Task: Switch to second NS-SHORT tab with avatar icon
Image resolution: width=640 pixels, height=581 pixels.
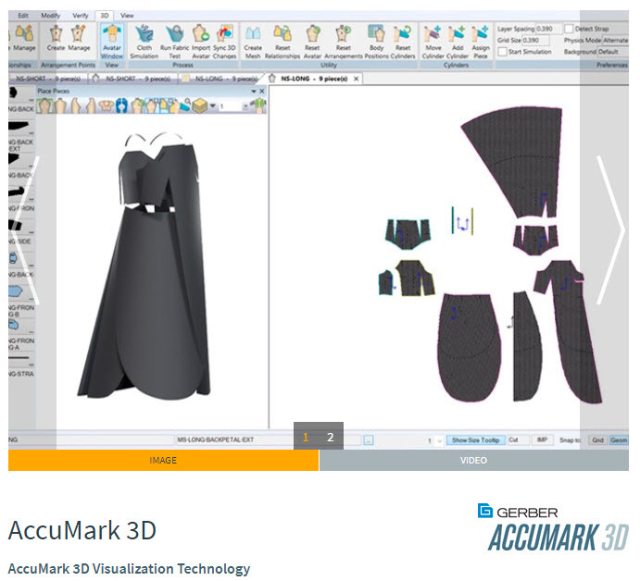Action: [x=133, y=79]
